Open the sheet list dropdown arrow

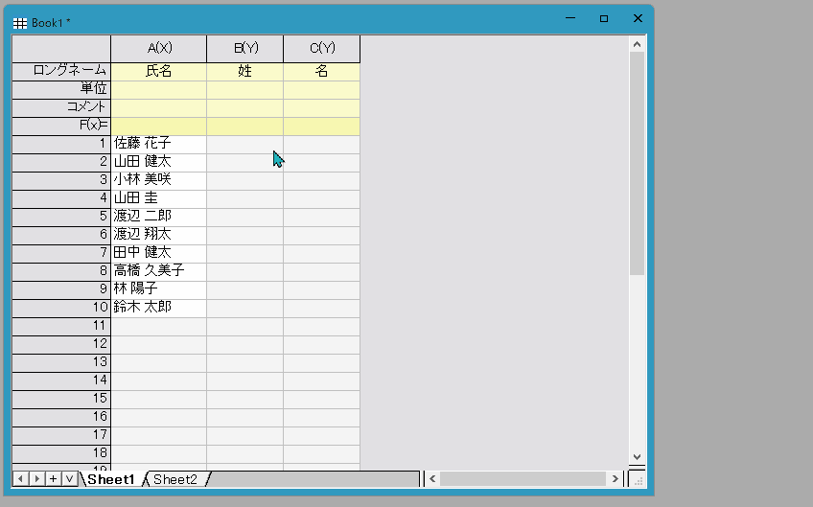69,478
